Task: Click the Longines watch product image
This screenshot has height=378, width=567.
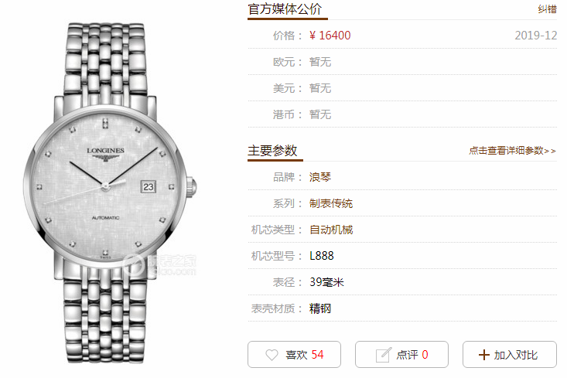Action: 110,192
